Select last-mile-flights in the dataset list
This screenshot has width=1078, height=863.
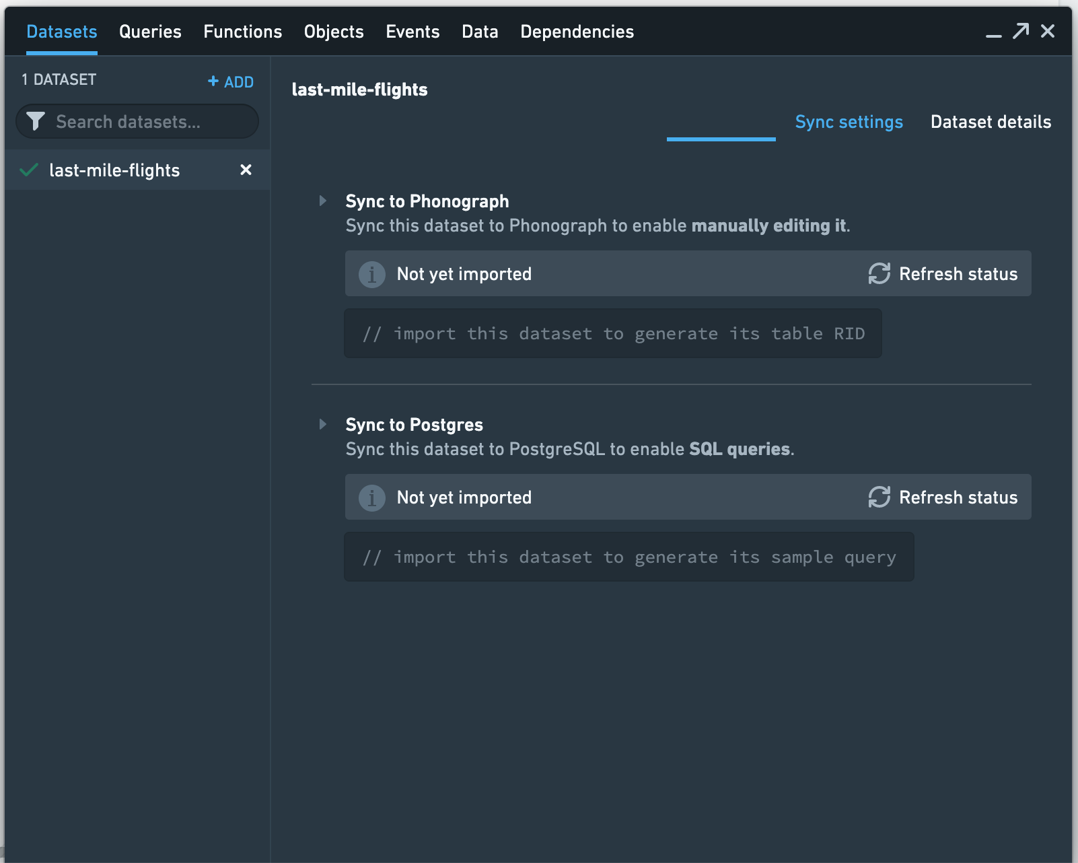tap(137, 170)
